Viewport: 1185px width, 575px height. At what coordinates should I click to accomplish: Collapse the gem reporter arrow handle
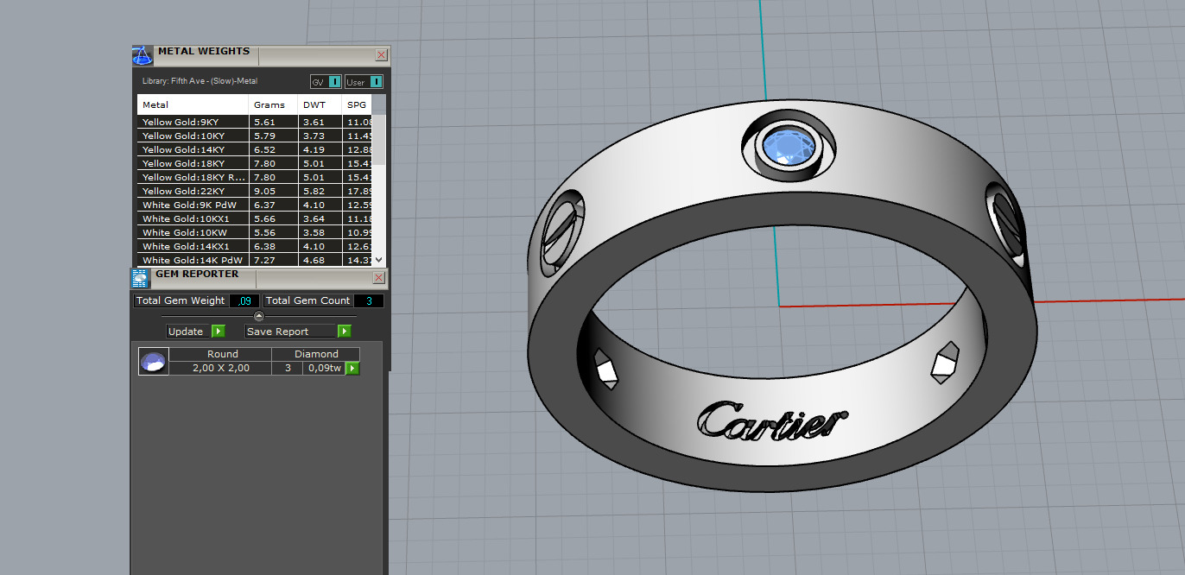[x=259, y=316]
